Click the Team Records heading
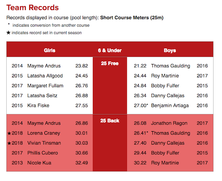The height and width of the screenshot is (181, 222). [x=32, y=8]
